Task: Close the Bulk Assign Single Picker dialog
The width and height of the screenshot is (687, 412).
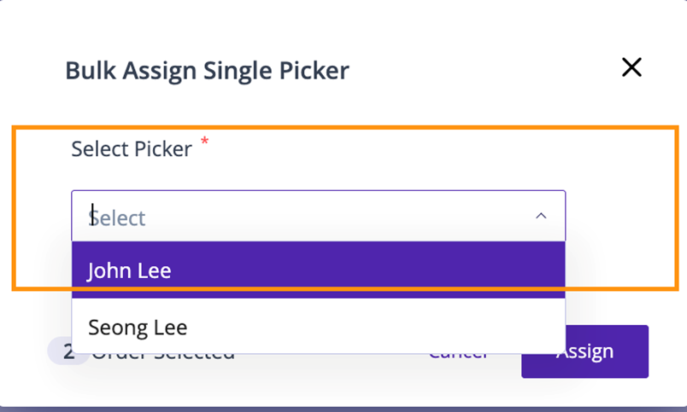Action: pos(631,67)
